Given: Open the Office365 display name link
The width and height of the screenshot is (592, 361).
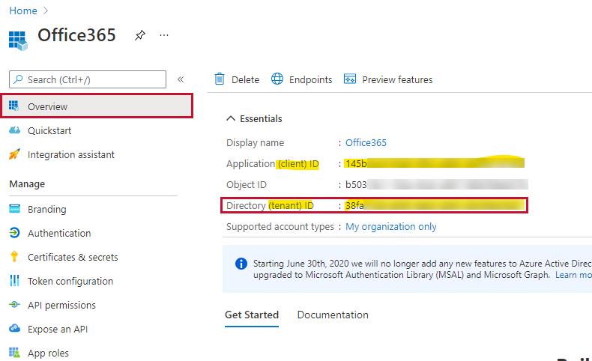Looking at the screenshot, I should (366, 142).
